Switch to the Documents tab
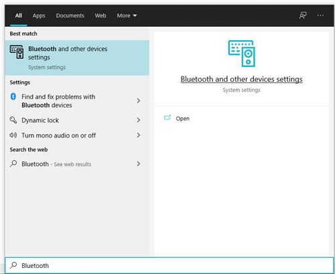The height and width of the screenshot is (274, 335). (70, 15)
